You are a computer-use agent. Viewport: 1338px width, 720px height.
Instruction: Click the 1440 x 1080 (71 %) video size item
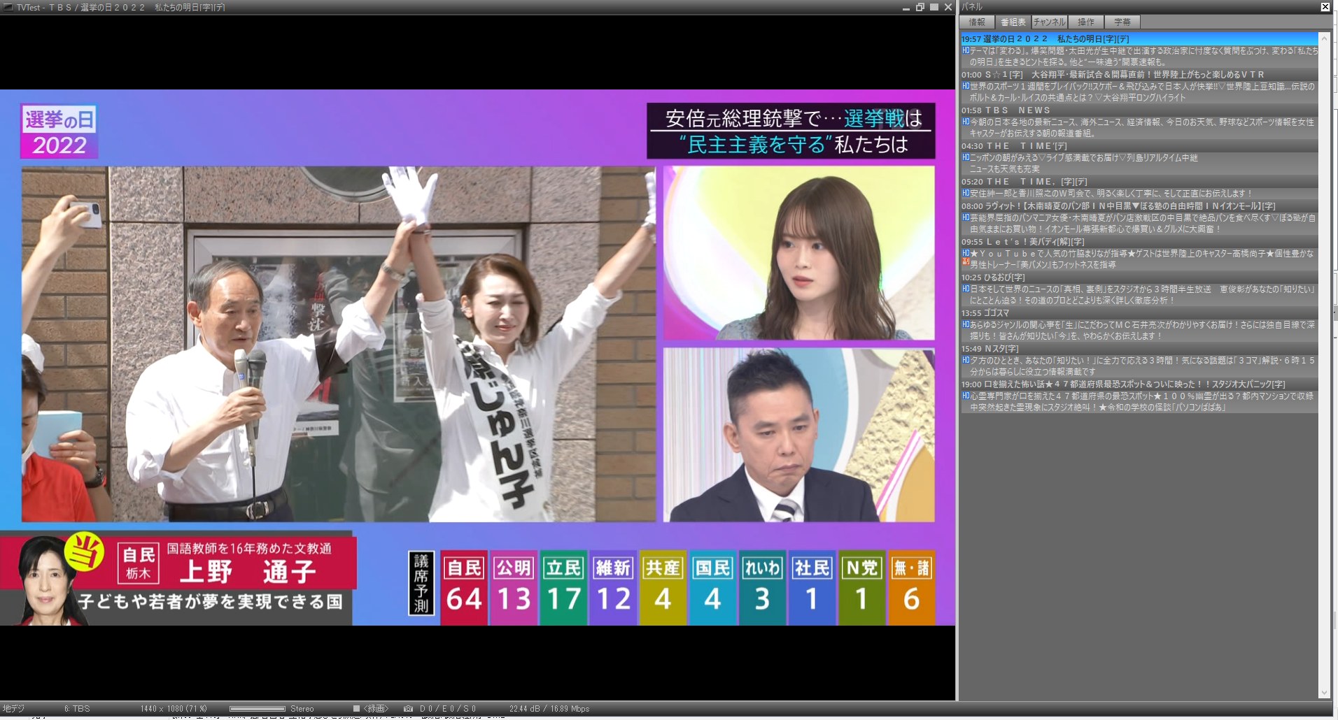point(174,709)
